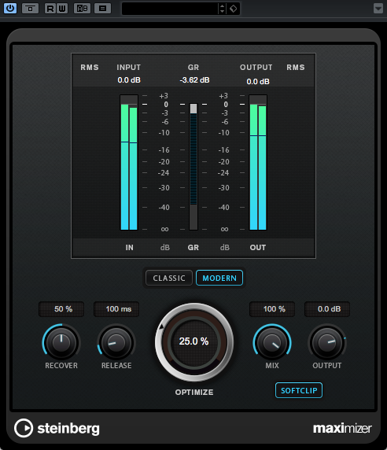Click the OPTIMIZE knob showing 25.0 %
The width and height of the screenshot is (387, 450).
(194, 341)
